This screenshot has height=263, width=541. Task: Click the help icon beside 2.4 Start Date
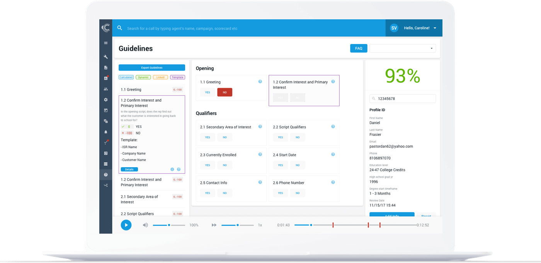333,154
